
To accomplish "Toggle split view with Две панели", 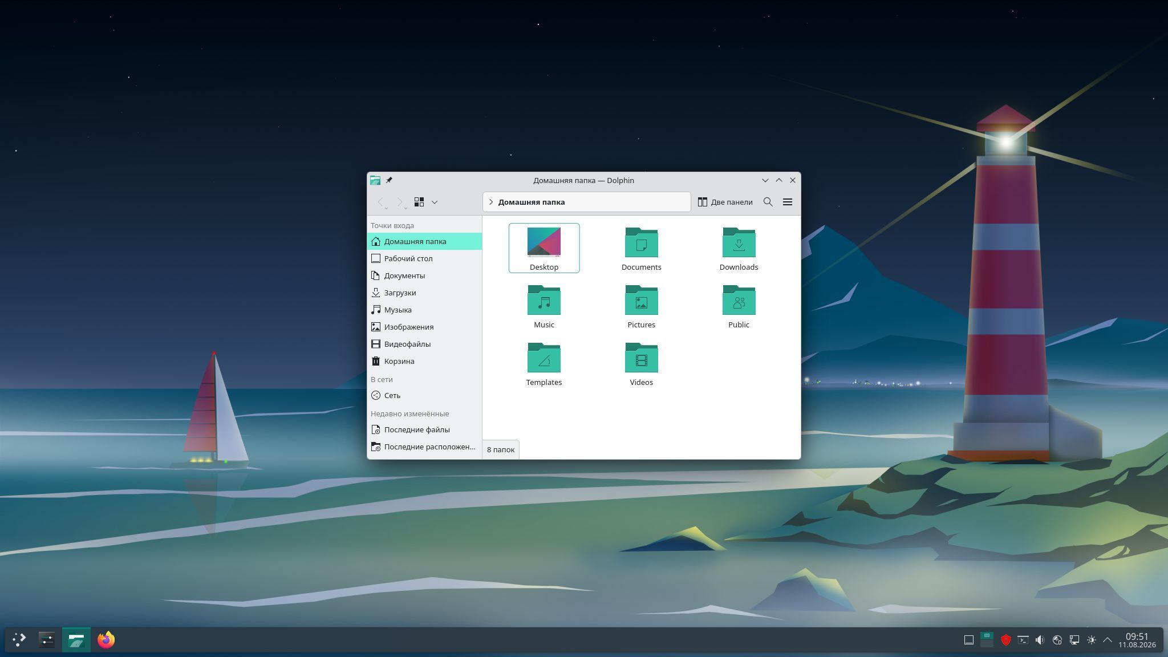I will [x=725, y=202].
